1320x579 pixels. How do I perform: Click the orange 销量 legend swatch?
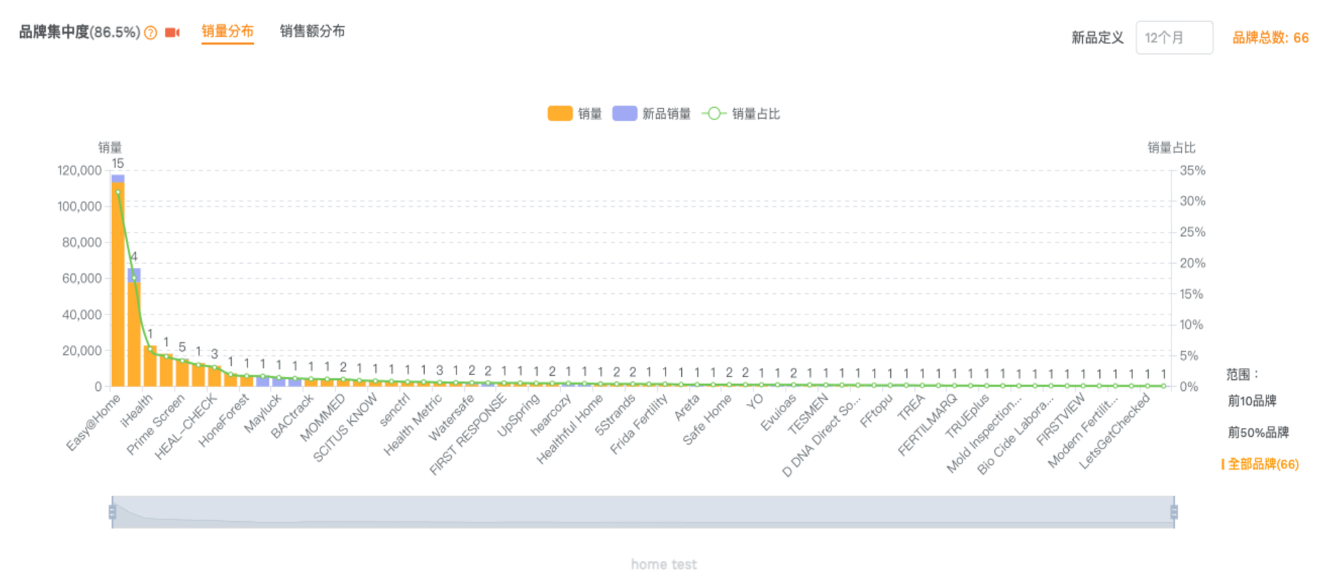(560, 113)
